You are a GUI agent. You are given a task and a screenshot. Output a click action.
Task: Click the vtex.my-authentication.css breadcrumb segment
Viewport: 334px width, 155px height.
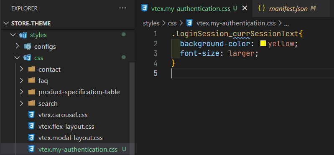tap(236, 23)
